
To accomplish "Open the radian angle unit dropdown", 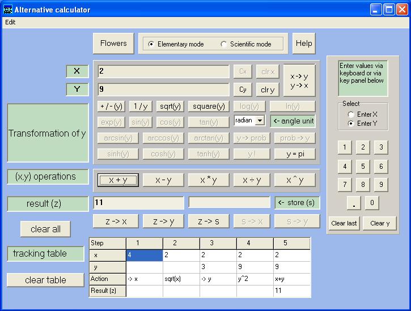I will click(260, 121).
